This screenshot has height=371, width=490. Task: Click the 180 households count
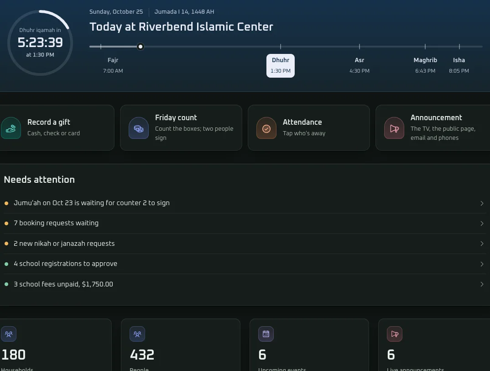point(13,355)
